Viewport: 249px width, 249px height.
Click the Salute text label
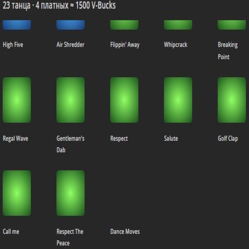tap(171, 139)
